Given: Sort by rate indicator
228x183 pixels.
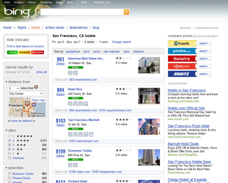Looking at the screenshot, I should coord(112,51).
